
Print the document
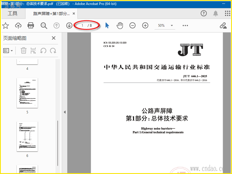tap(31, 26)
